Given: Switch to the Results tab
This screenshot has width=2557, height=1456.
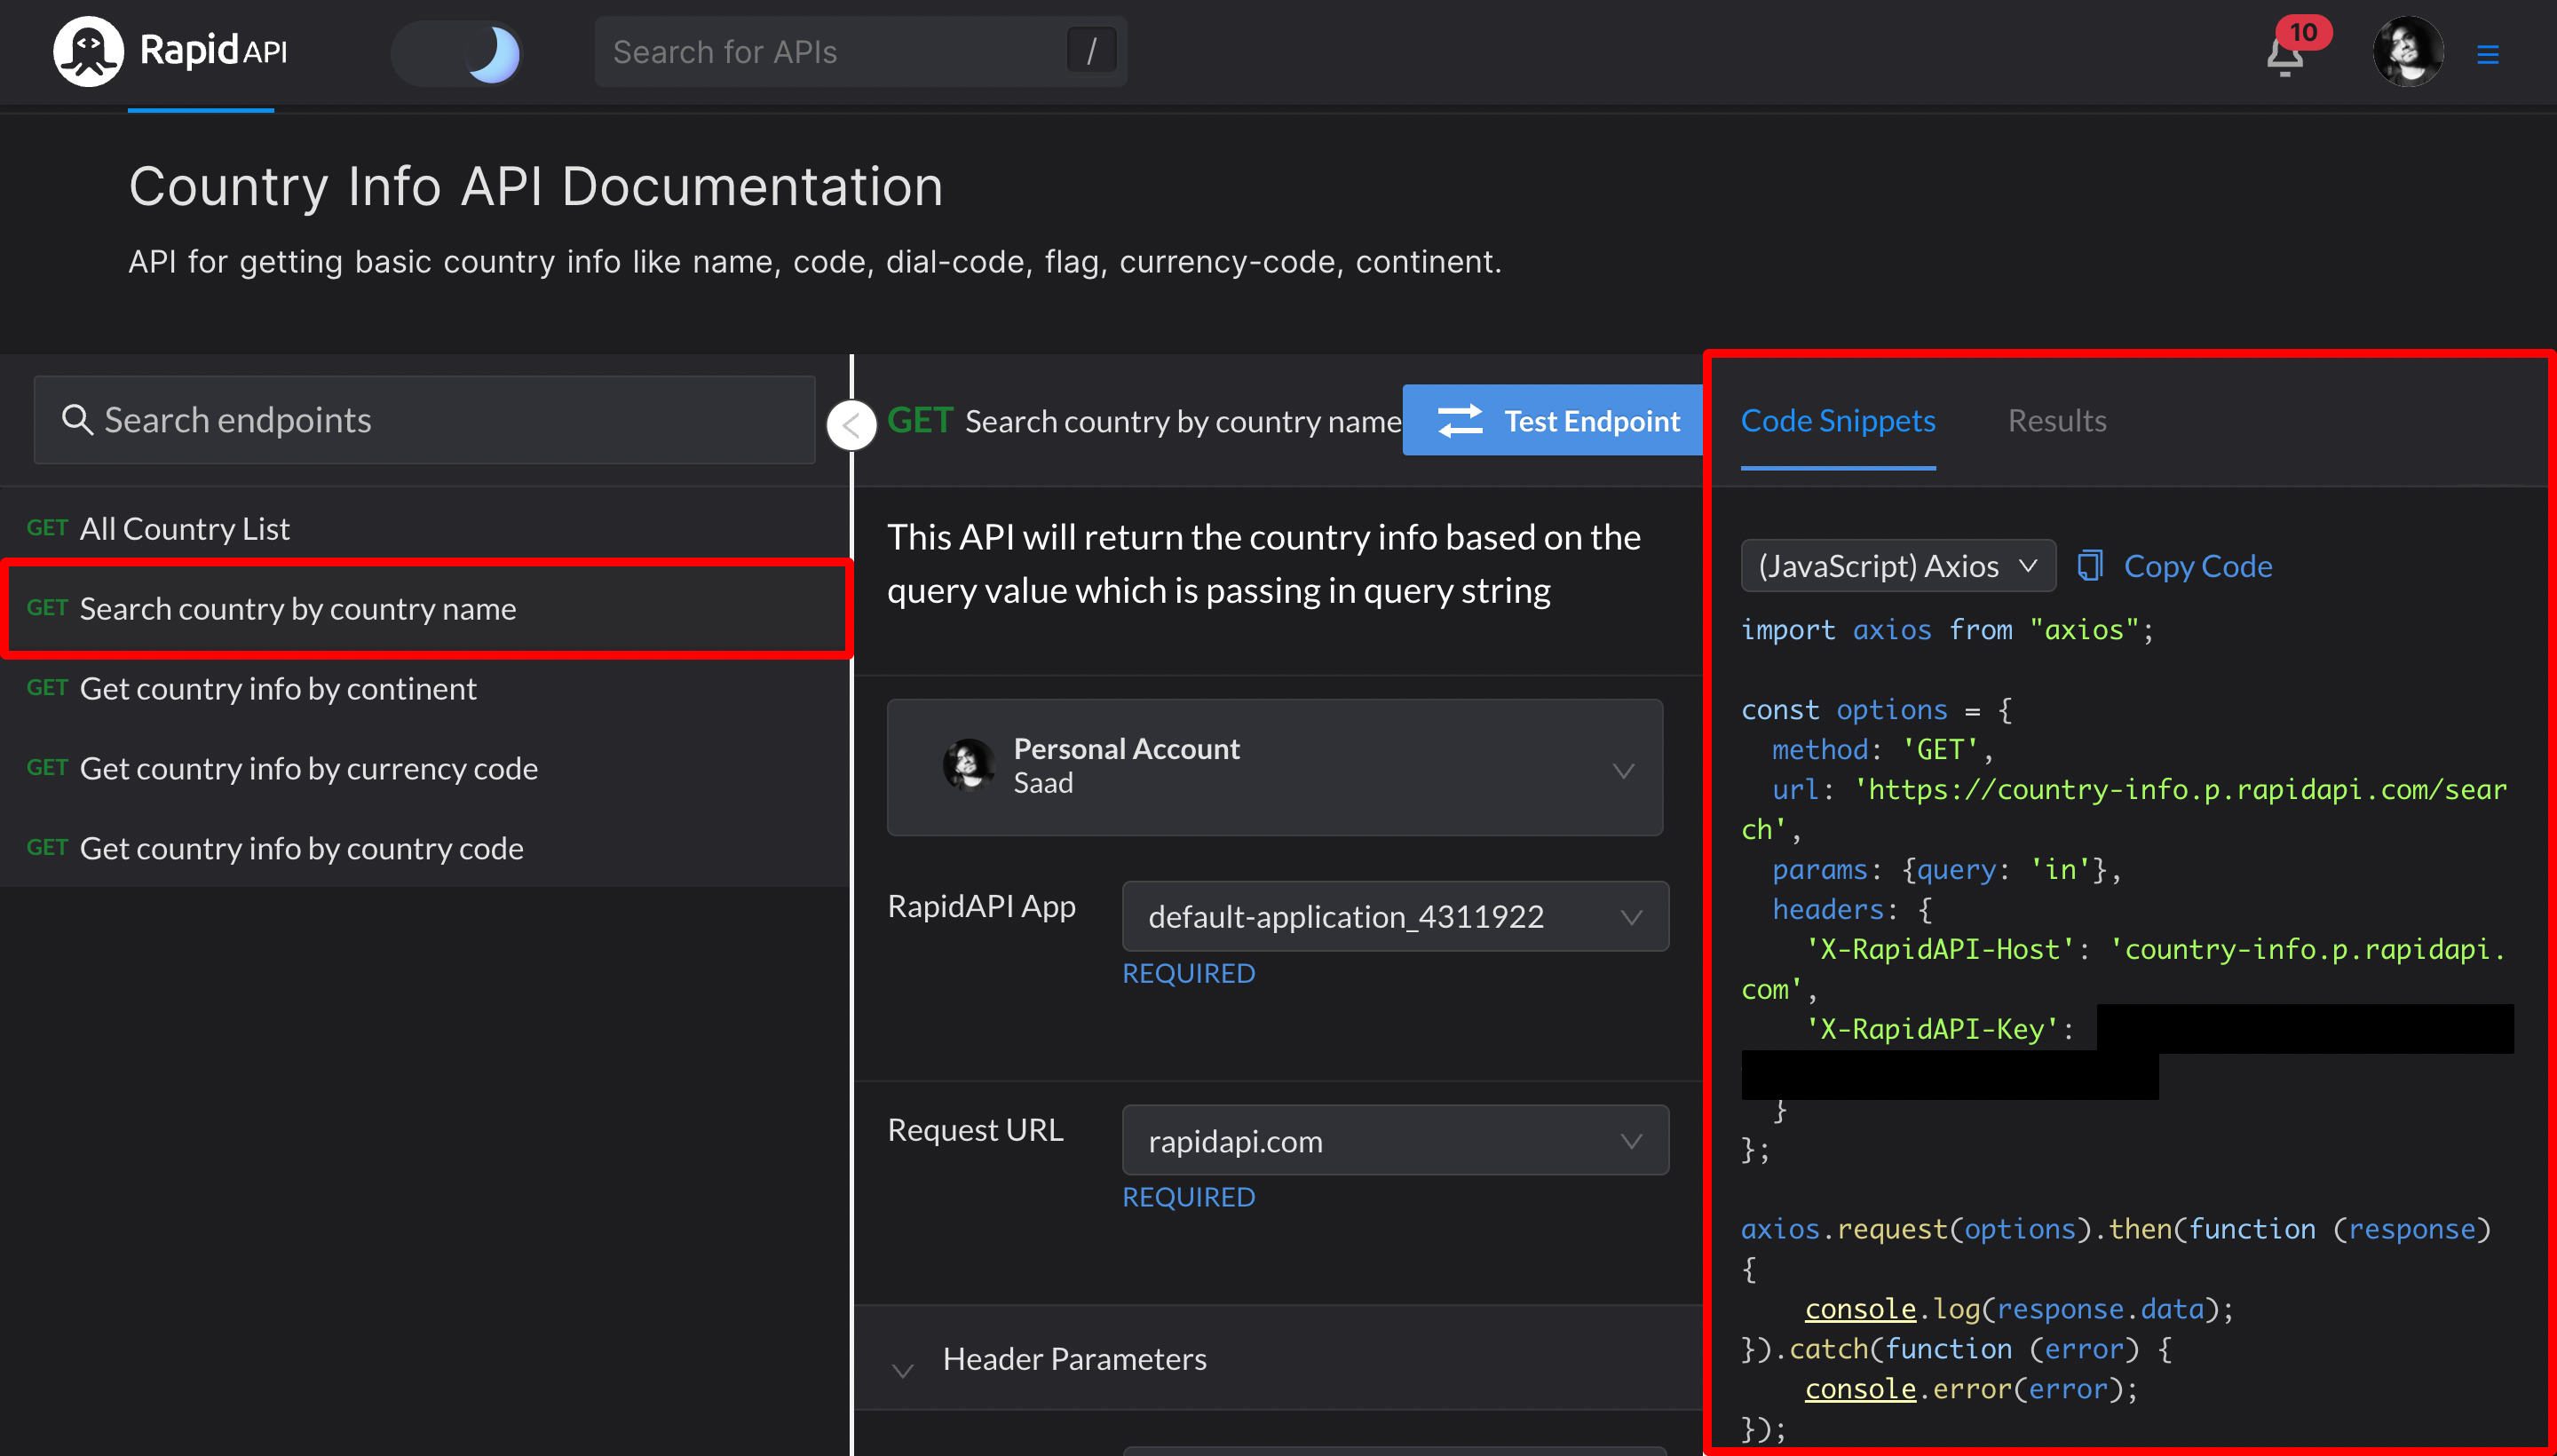Looking at the screenshot, I should [x=2056, y=421].
